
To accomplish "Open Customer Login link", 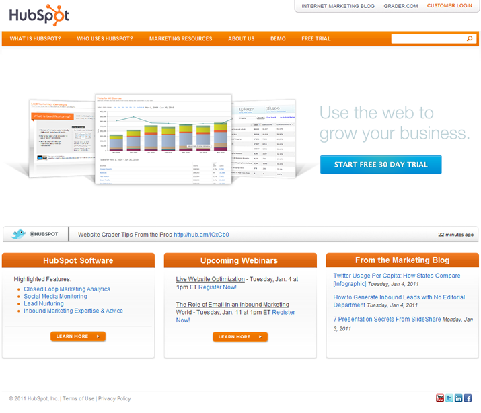I will pos(449,6).
